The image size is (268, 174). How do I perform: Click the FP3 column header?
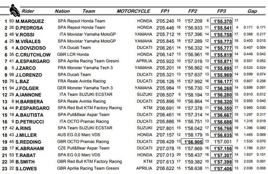click(x=221, y=11)
